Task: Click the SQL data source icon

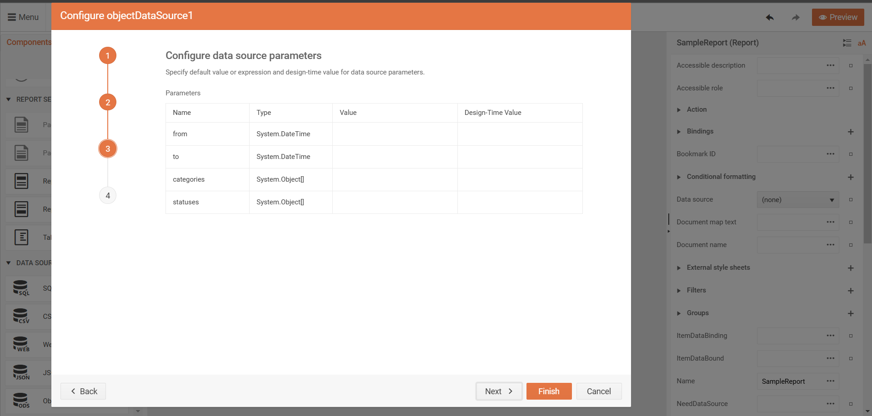Action: pyautogui.click(x=21, y=288)
